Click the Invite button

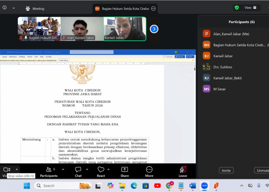tap(226, 170)
